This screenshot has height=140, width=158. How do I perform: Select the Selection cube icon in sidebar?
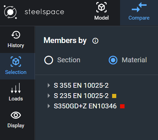coord(16,62)
